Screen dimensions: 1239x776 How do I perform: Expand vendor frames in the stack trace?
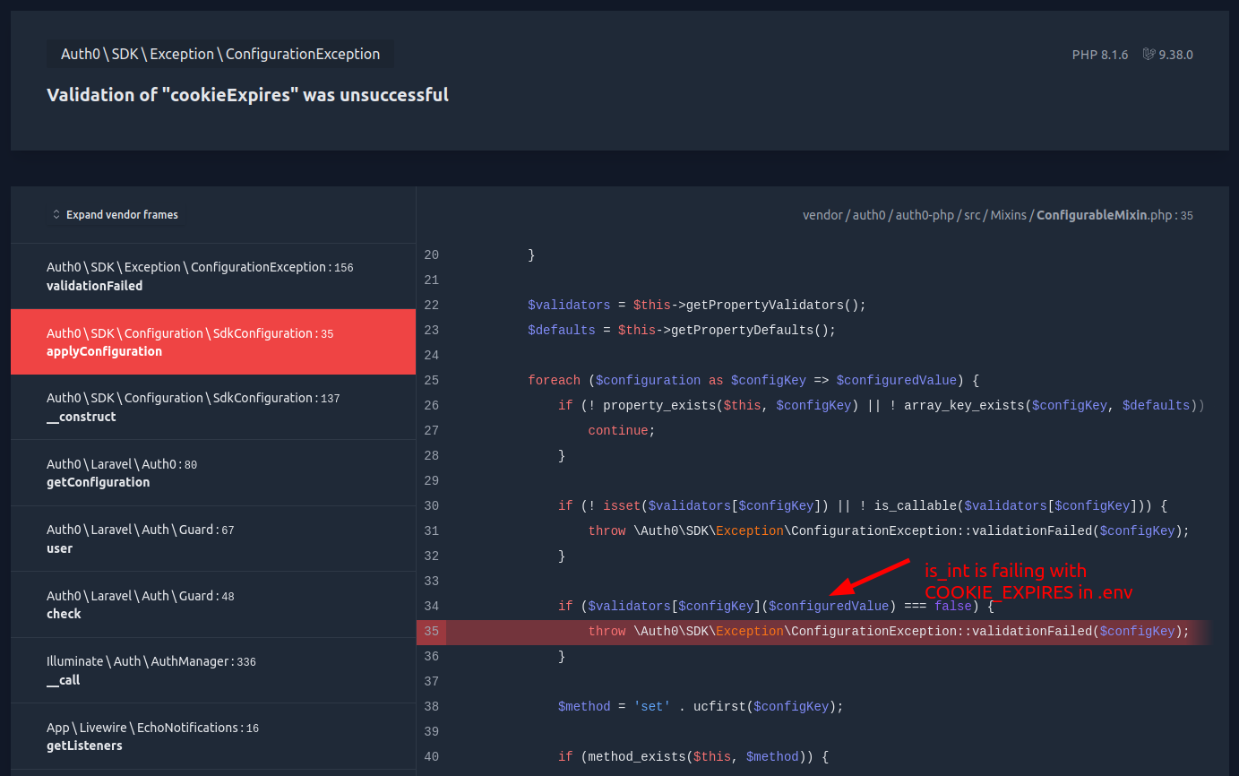tap(122, 214)
